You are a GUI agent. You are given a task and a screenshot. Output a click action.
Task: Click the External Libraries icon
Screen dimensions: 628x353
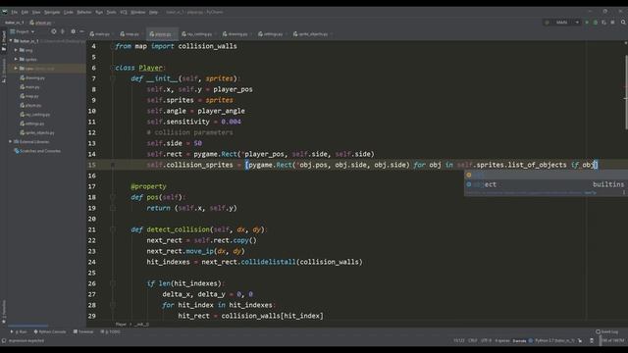pos(17,141)
